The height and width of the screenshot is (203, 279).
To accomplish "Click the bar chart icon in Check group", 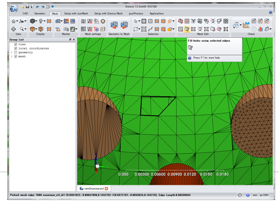I will click(261, 29).
